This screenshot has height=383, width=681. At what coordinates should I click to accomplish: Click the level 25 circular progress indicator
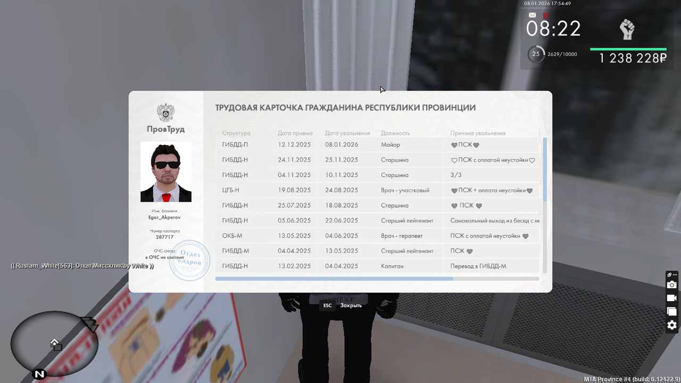click(x=536, y=54)
